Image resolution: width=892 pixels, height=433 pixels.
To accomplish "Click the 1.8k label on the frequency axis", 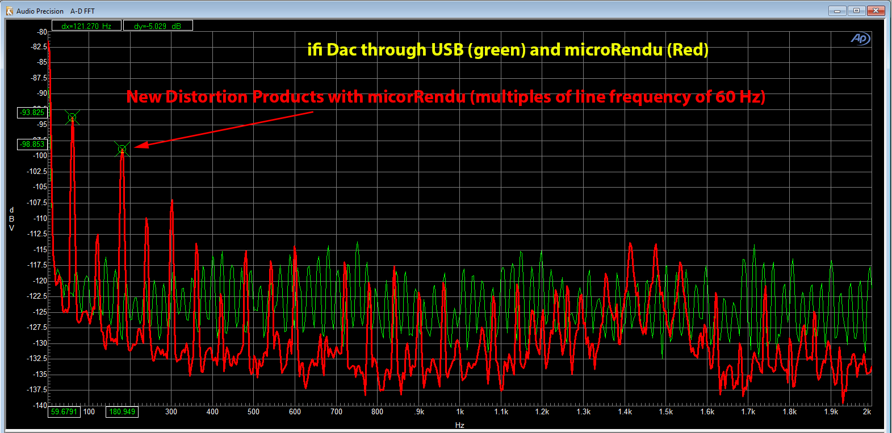I will 790,411.
